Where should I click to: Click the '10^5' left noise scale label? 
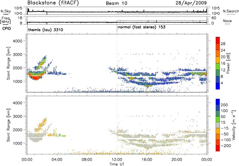18,8
